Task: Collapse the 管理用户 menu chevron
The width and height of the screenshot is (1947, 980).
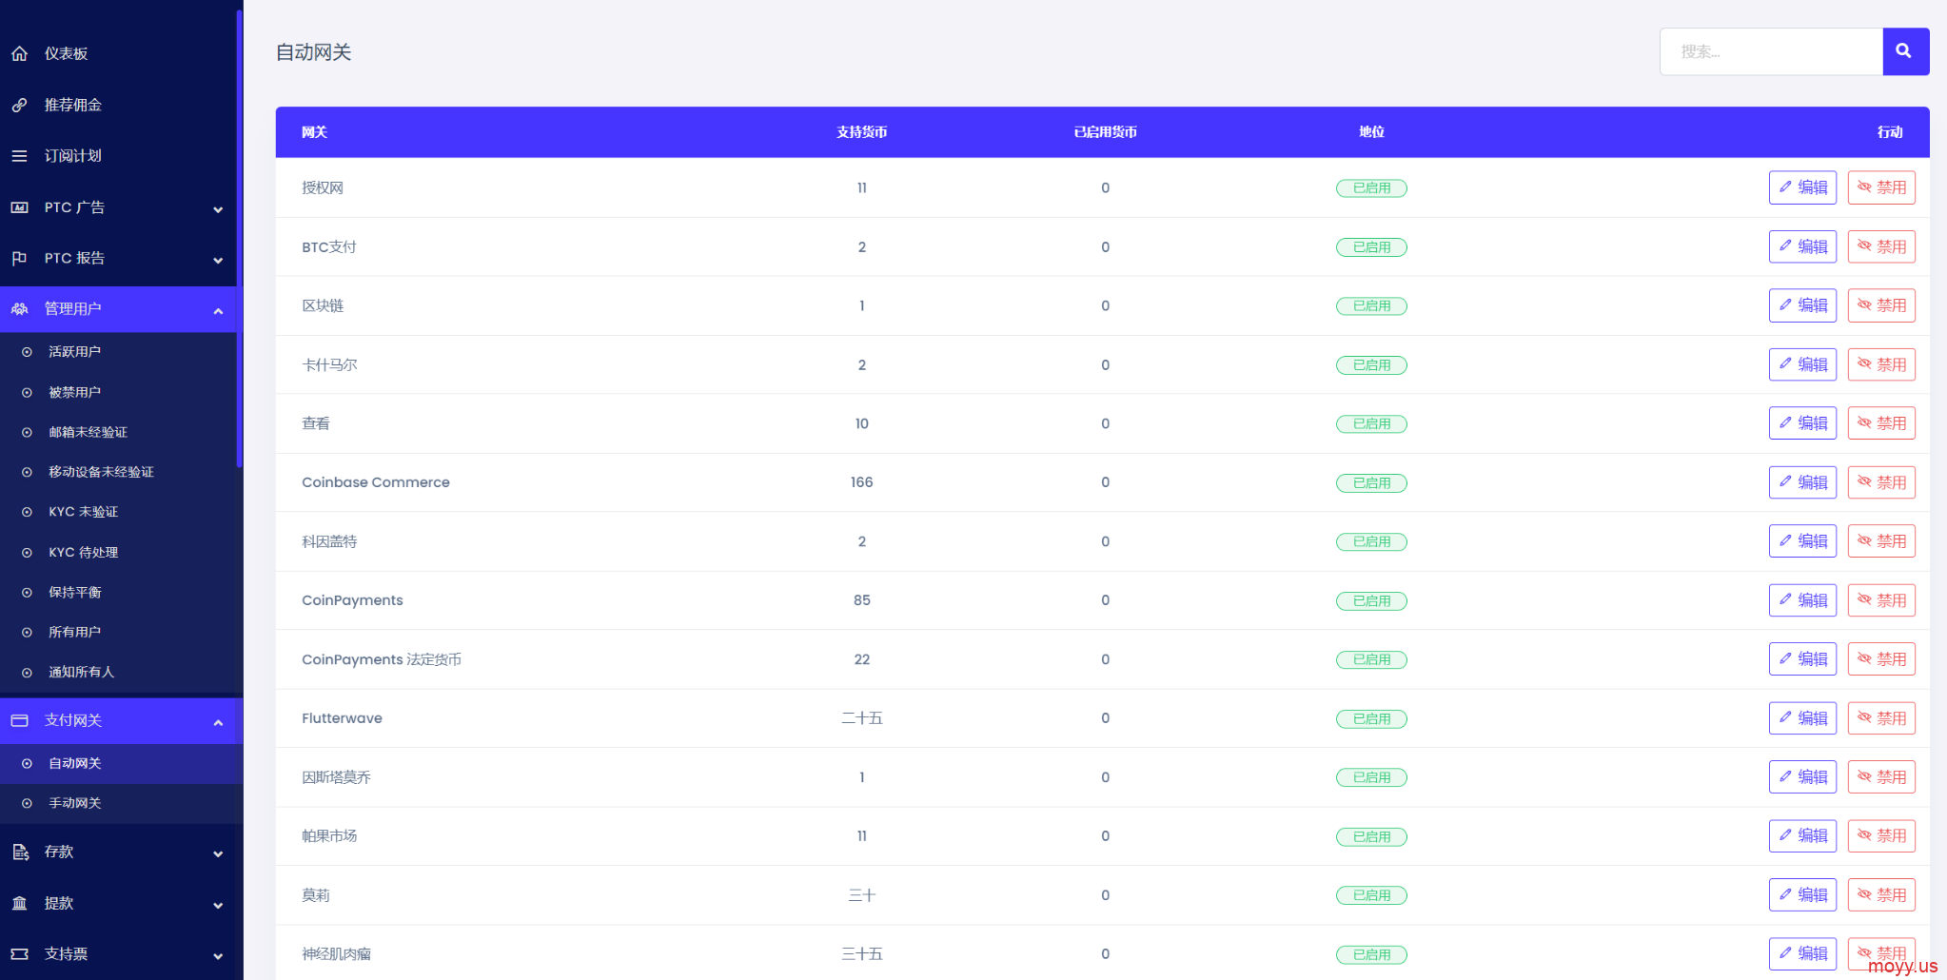Action: (x=218, y=311)
